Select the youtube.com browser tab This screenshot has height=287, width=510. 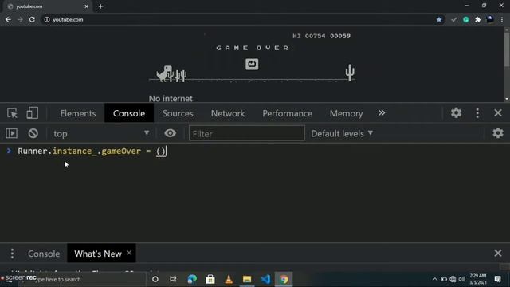(x=48, y=6)
